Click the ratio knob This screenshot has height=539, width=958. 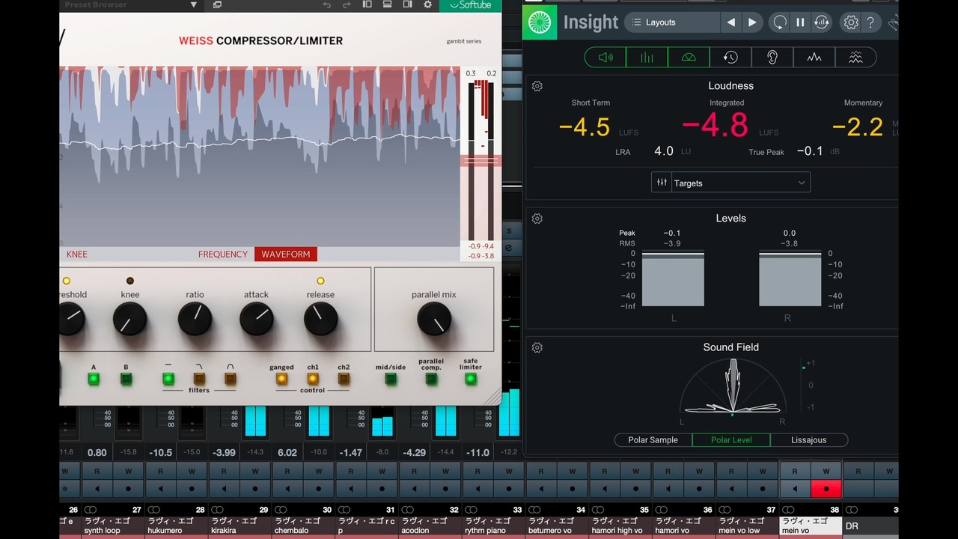coord(195,320)
